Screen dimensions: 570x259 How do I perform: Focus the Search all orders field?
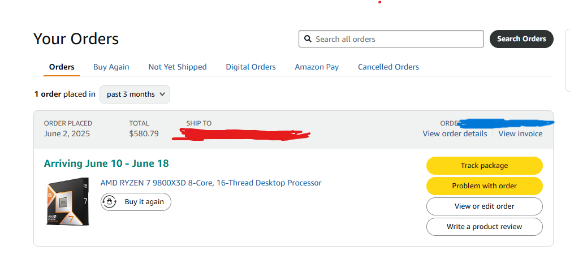point(391,39)
